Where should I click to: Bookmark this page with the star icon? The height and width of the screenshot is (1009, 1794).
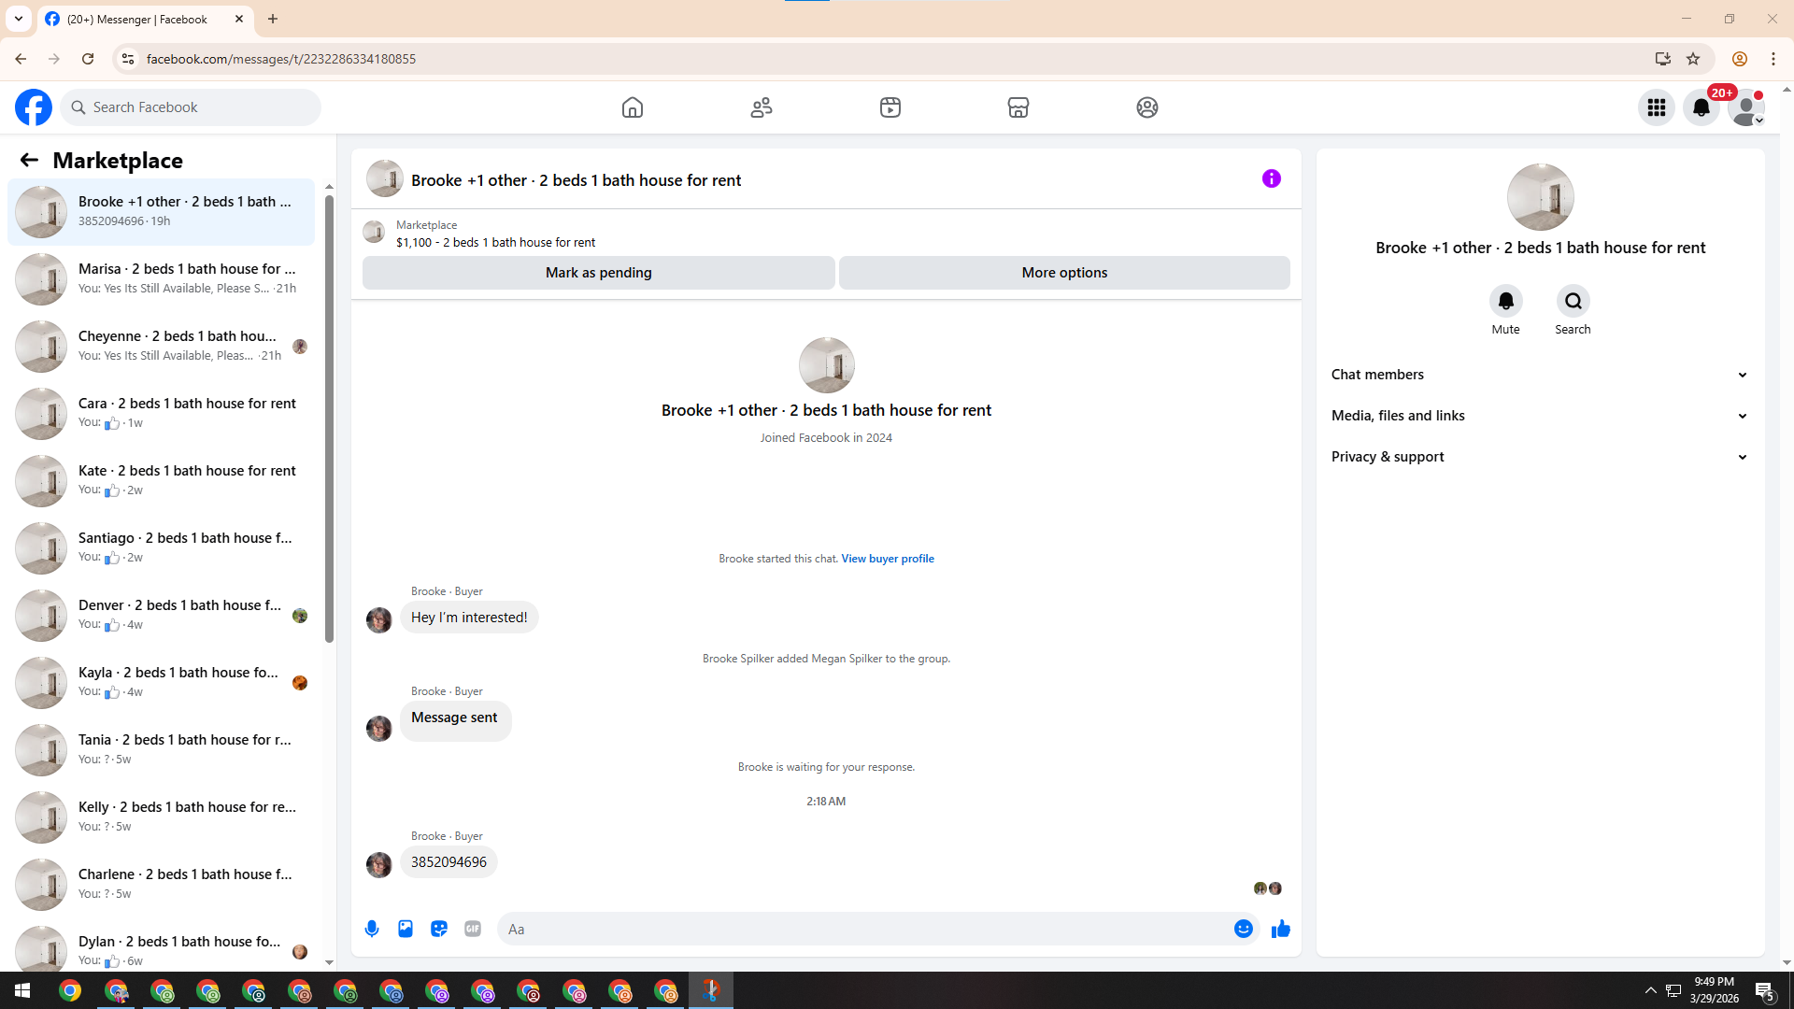coord(1693,59)
